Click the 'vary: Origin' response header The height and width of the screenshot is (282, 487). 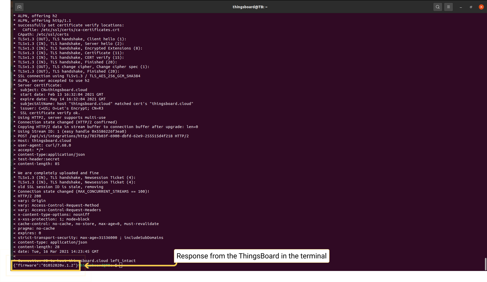tap(30, 201)
